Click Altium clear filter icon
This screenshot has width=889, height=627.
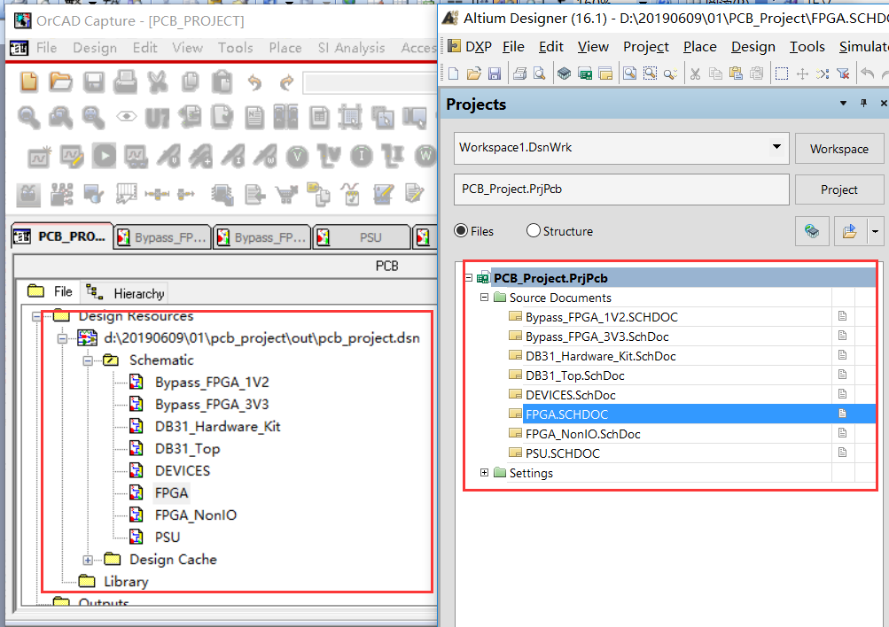click(843, 74)
